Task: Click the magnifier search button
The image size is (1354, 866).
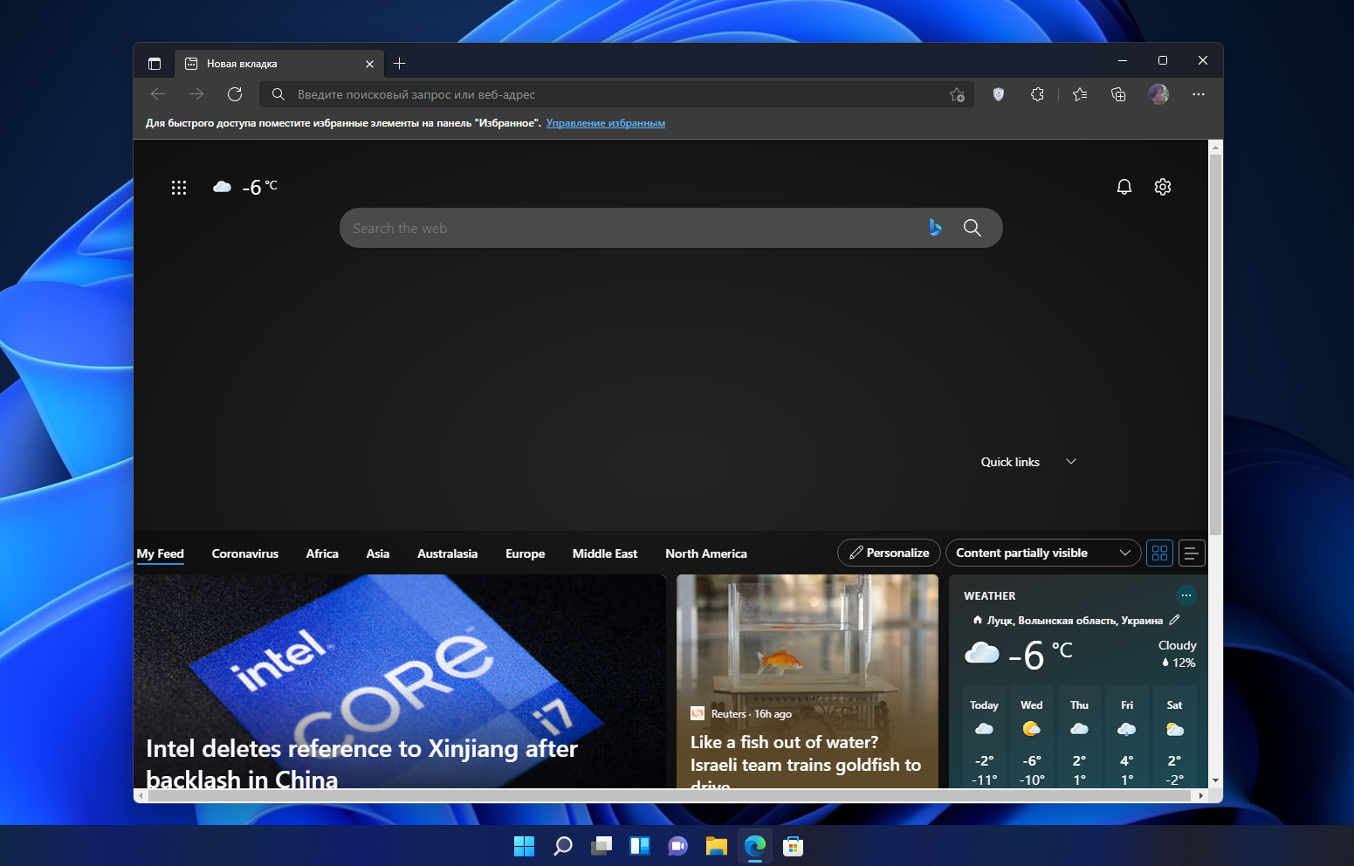Action: coord(972,228)
